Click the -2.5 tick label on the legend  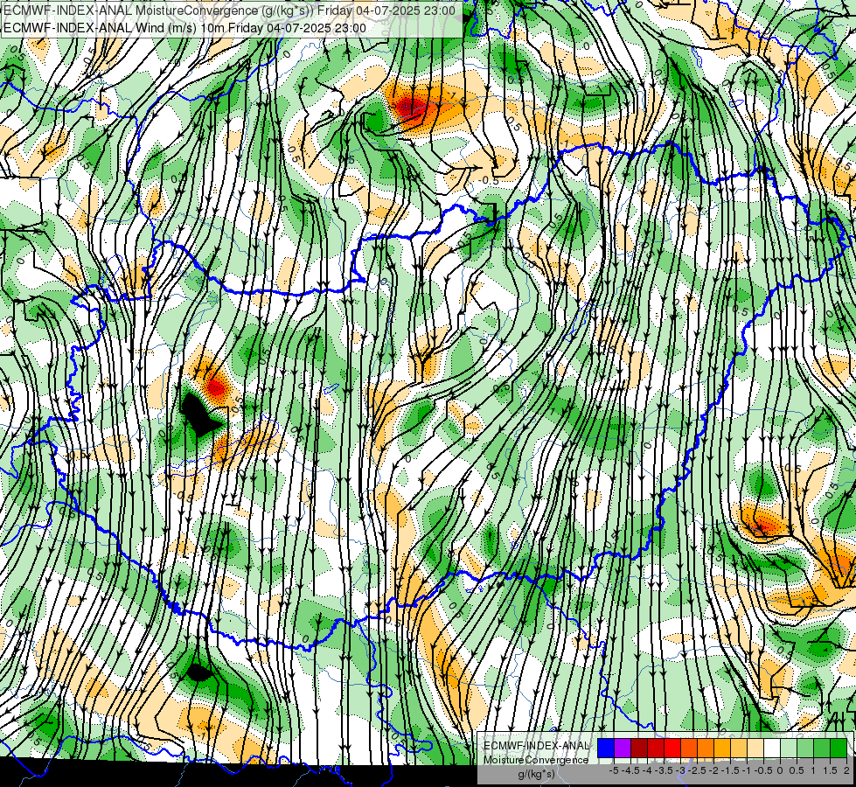coord(699,770)
